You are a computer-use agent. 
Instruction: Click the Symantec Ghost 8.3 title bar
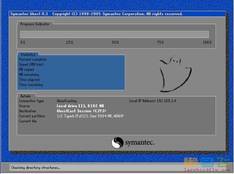coord(117,14)
